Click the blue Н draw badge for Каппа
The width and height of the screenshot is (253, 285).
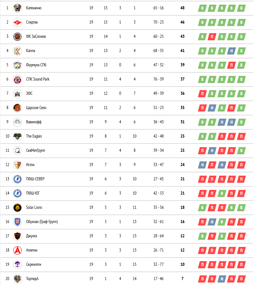pos(232,51)
